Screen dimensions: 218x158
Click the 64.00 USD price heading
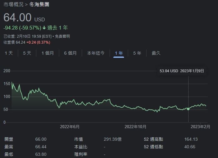point(24,18)
